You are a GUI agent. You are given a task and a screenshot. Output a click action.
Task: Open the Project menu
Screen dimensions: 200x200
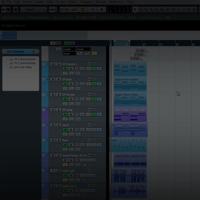coord(27,2)
